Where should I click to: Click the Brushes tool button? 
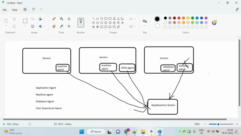pyautogui.click(x=81, y=21)
